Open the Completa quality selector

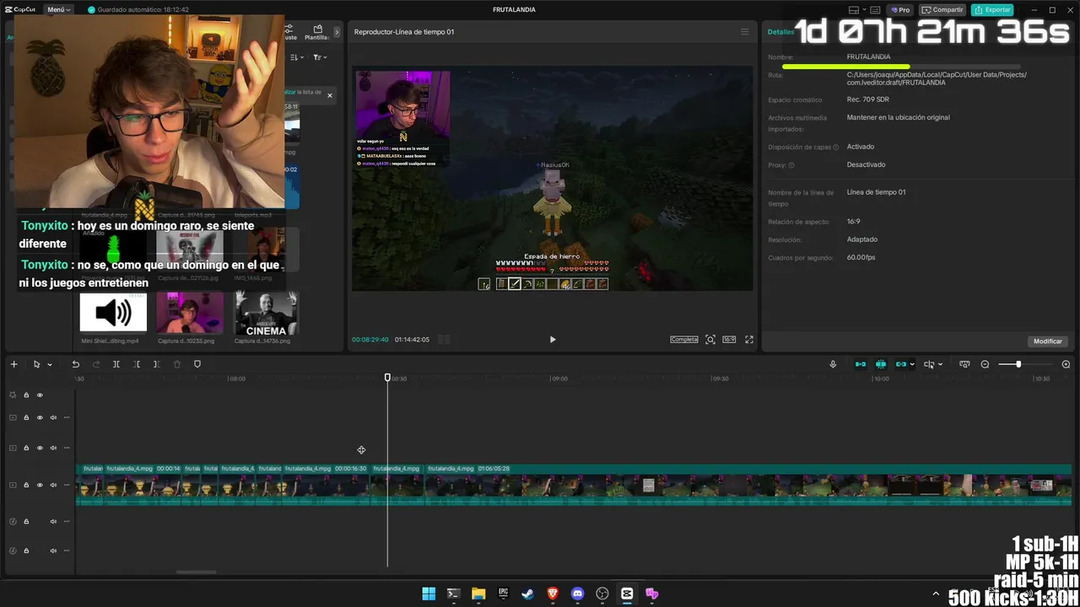coord(684,339)
